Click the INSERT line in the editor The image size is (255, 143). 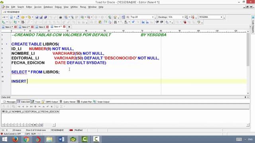[129, 81]
